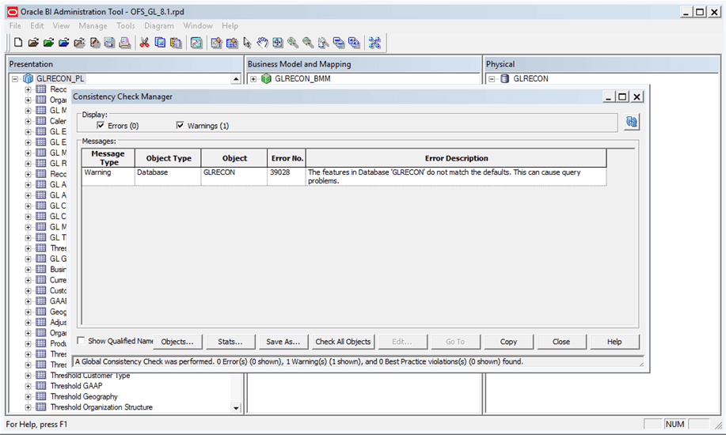This screenshot has height=435, width=726.
Task: Click the Cut scissors icon
Action: [144, 43]
